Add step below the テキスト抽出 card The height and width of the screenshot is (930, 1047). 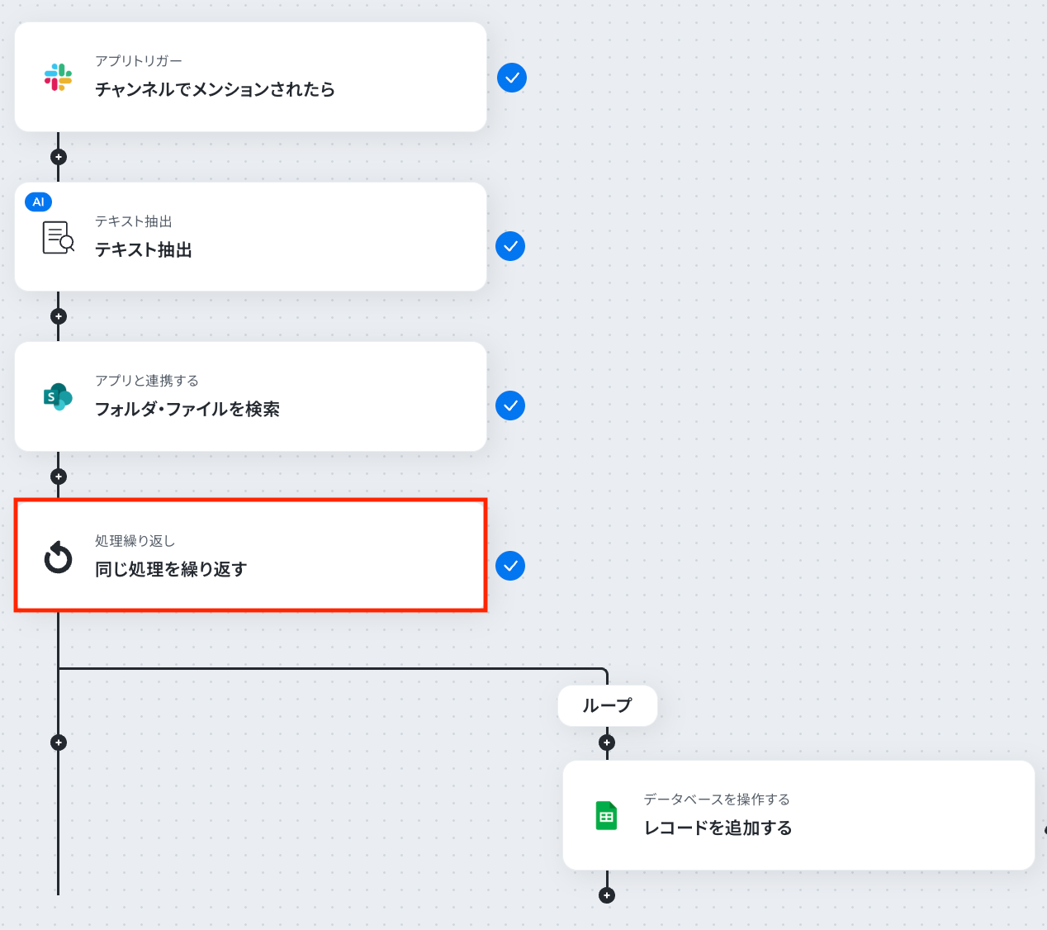pyautogui.click(x=59, y=316)
